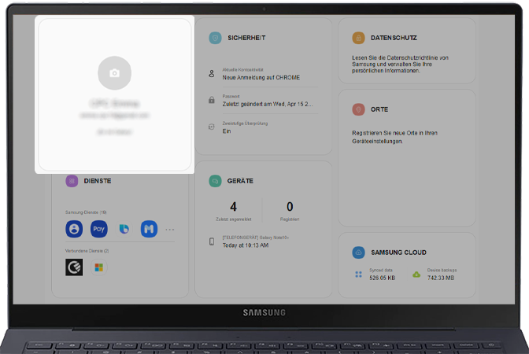529x354 pixels.
Task: Open the SAMSUNG CLOUD card heading
Action: point(398,253)
